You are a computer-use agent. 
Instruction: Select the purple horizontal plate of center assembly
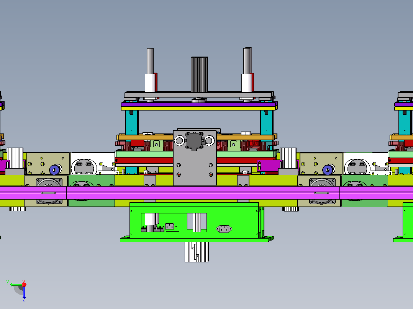tap(199, 105)
